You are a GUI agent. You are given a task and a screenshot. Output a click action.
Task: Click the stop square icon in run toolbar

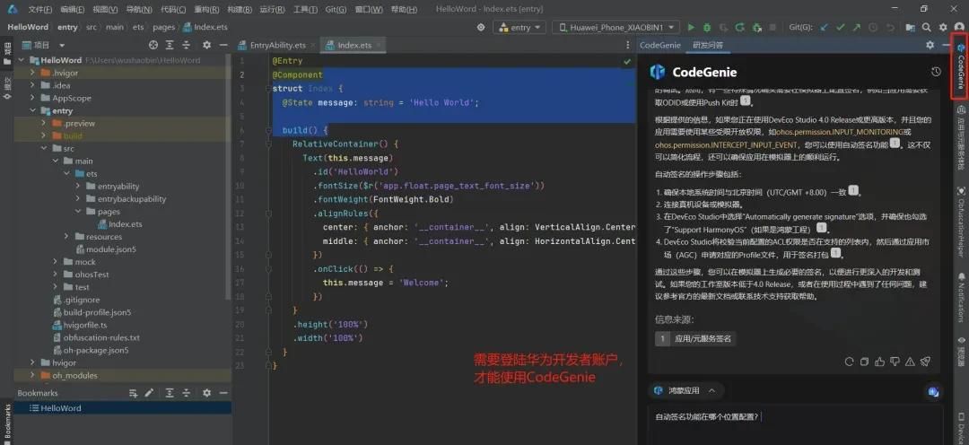point(773,27)
